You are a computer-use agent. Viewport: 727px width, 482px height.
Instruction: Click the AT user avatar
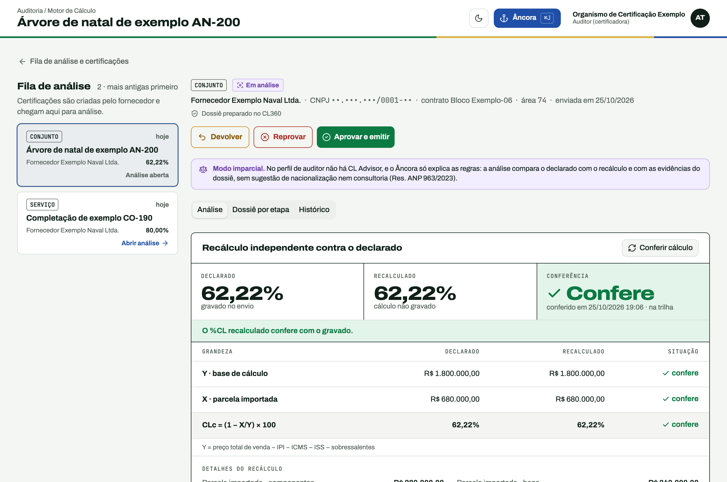(700, 18)
